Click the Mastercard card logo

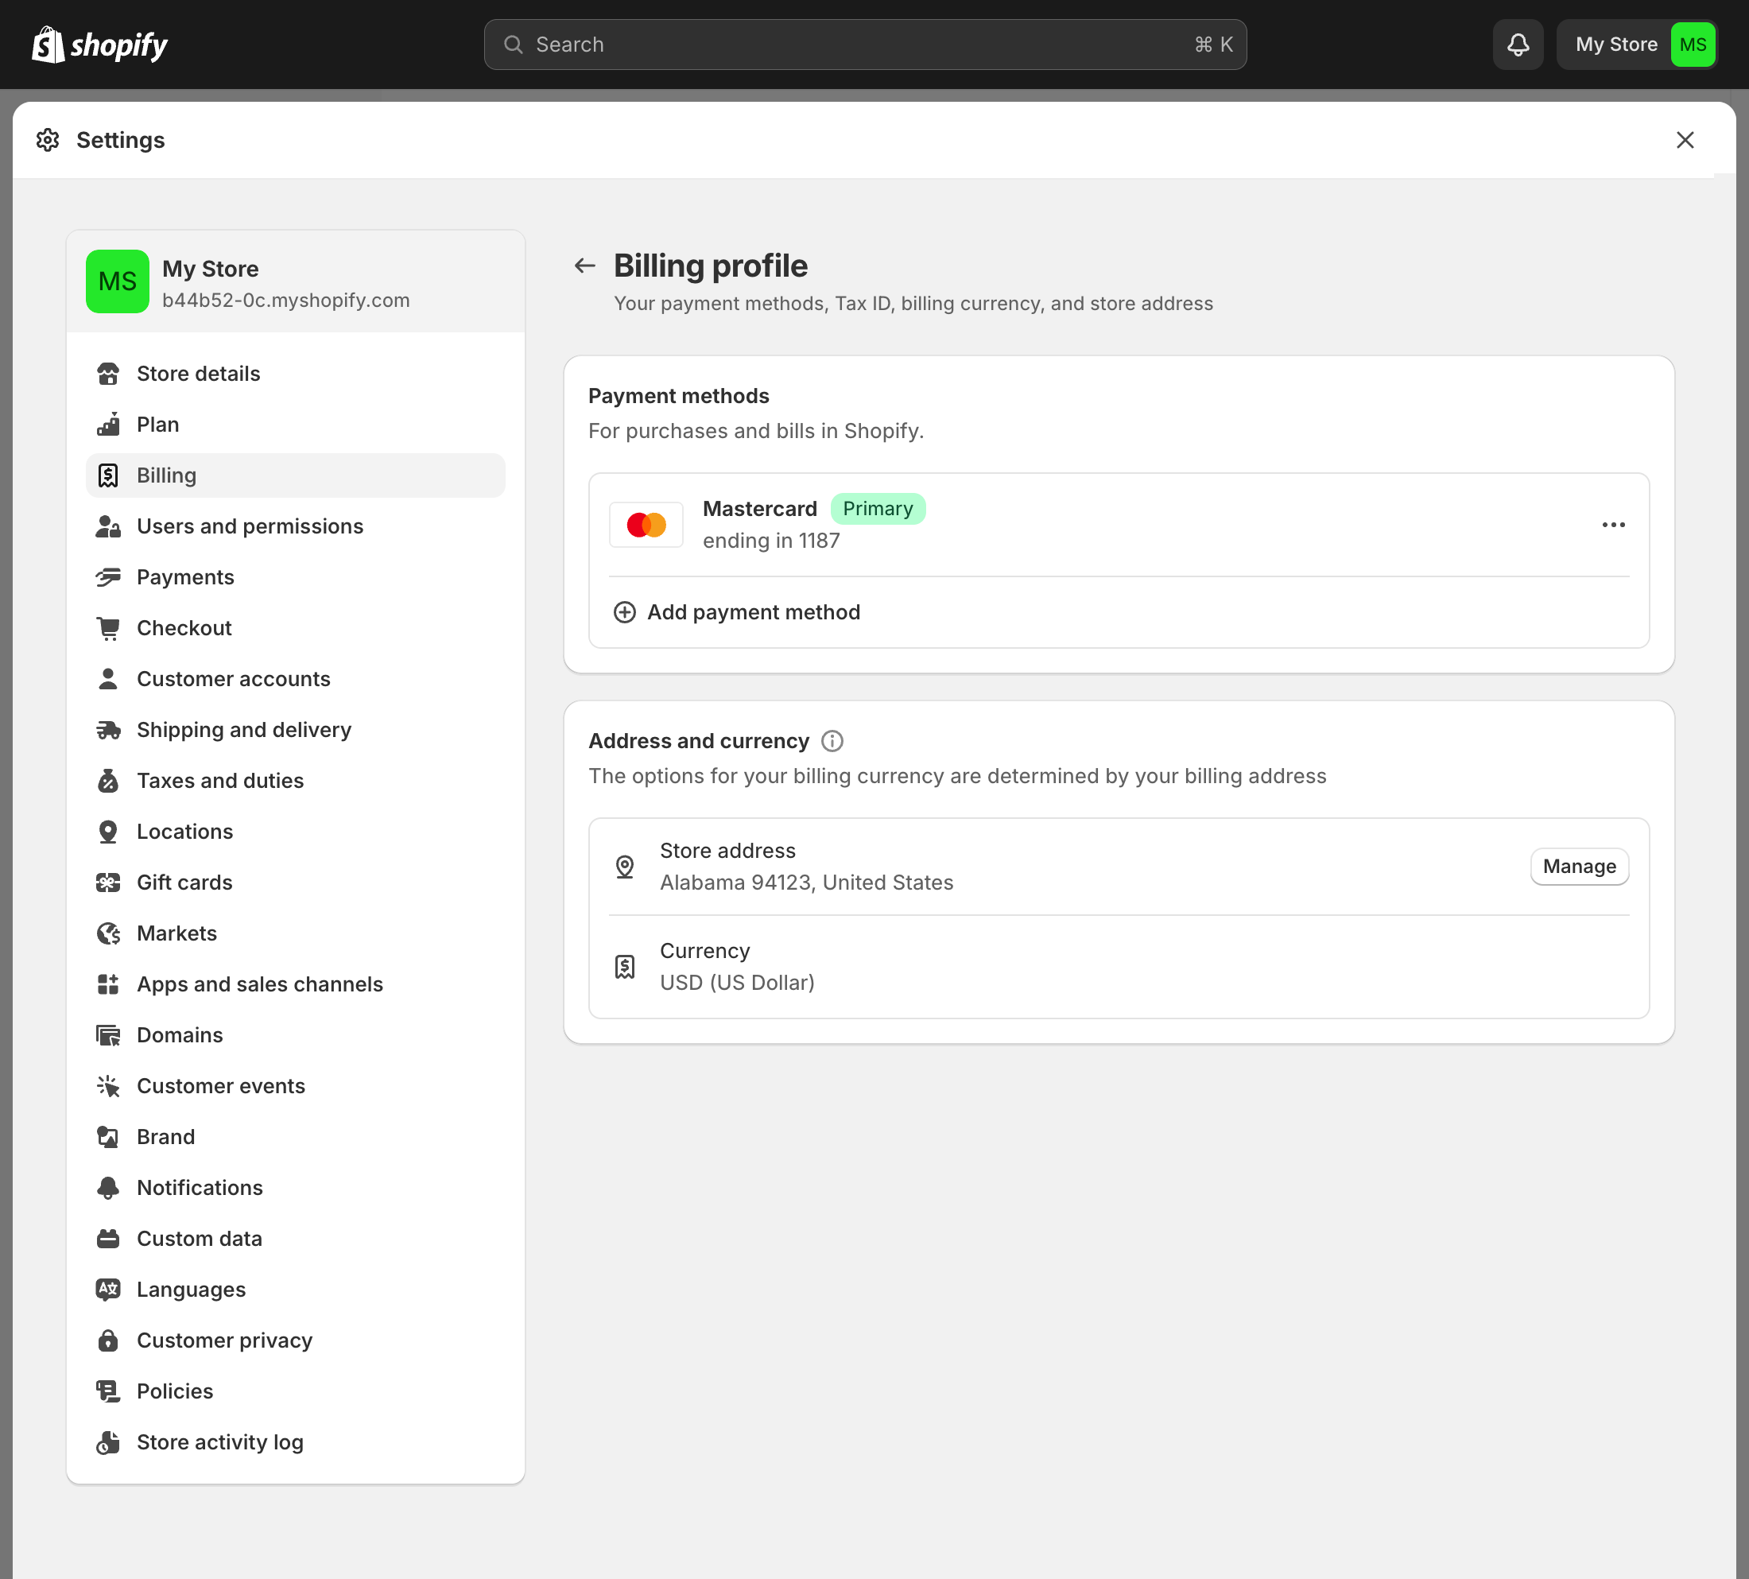(646, 524)
